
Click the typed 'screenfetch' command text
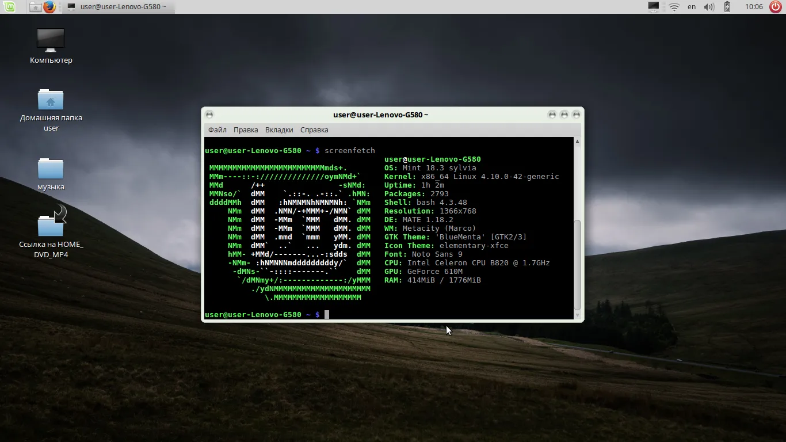pyautogui.click(x=350, y=151)
